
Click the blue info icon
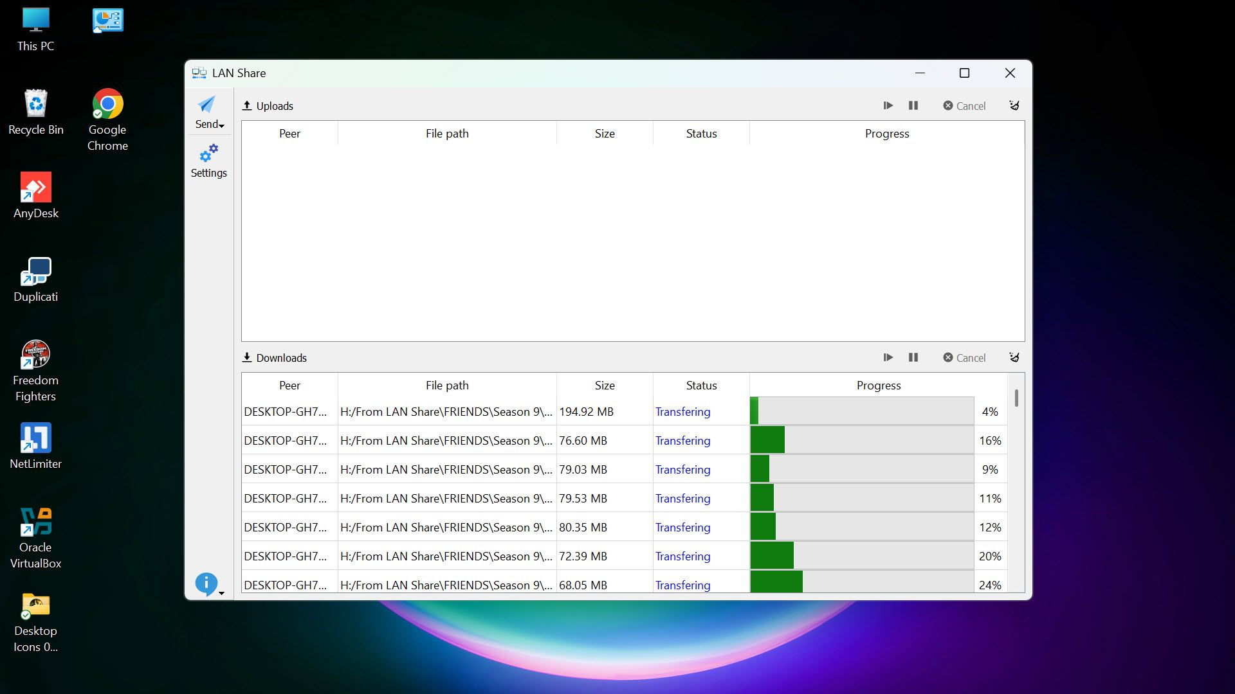pos(206,583)
